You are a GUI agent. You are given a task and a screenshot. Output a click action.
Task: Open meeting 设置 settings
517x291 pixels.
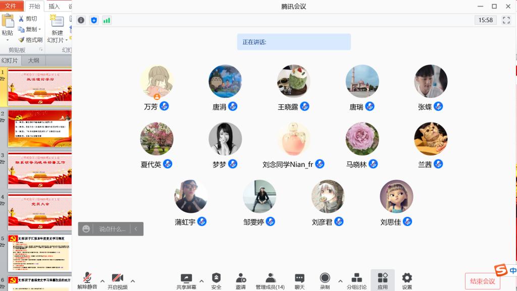tap(407, 281)
